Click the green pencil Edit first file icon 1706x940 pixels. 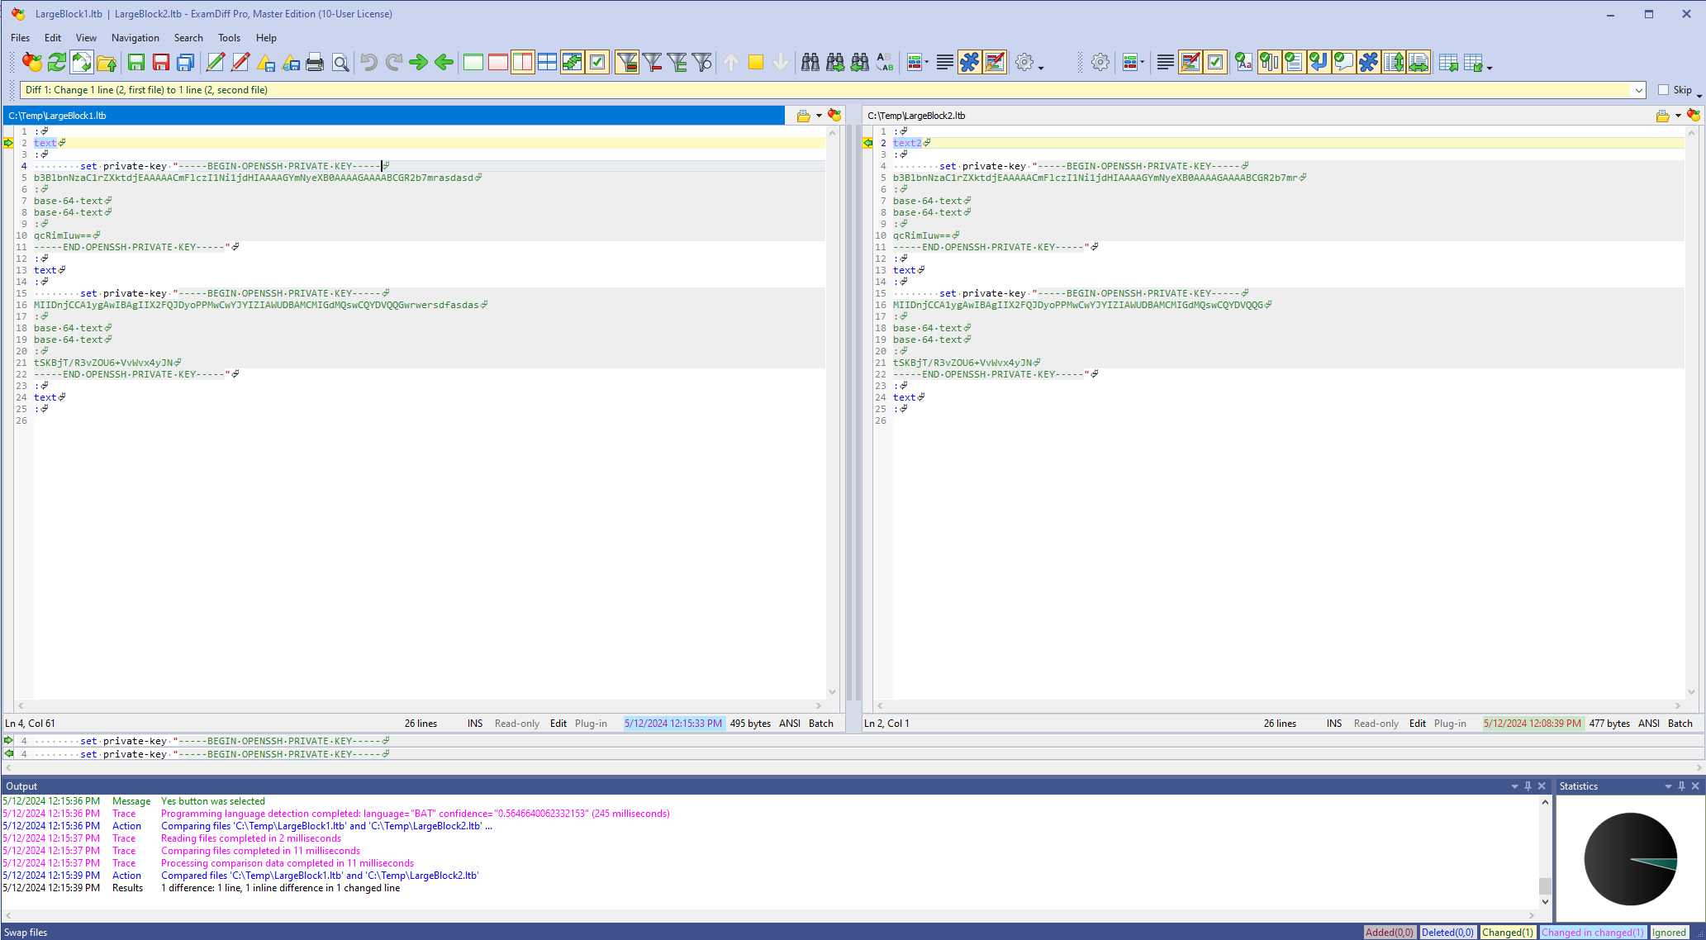pyautogui.click(x=216, y=62)
